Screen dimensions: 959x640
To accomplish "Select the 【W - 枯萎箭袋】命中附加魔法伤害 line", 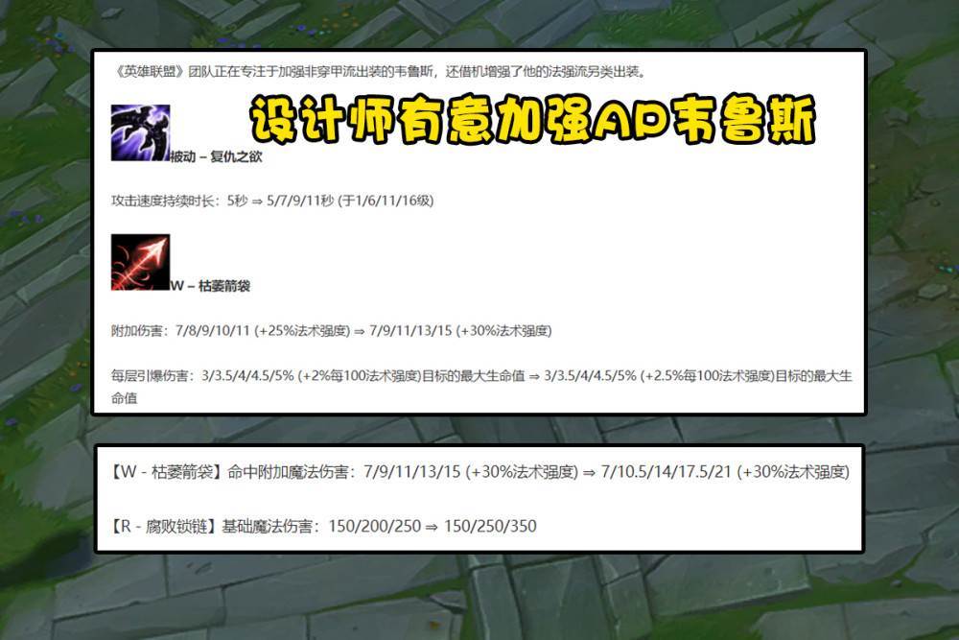I will 479,472.
